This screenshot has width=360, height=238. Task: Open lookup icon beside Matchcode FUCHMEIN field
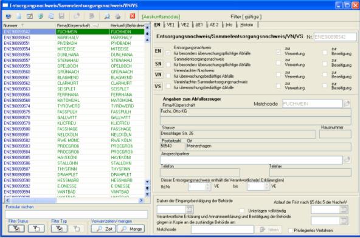pos(347,104)
